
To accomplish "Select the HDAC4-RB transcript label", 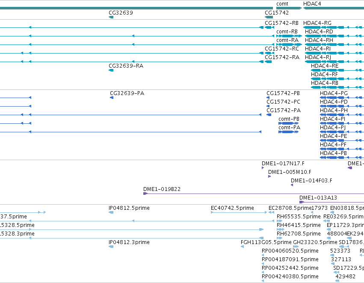I will [x=325, y=83].
